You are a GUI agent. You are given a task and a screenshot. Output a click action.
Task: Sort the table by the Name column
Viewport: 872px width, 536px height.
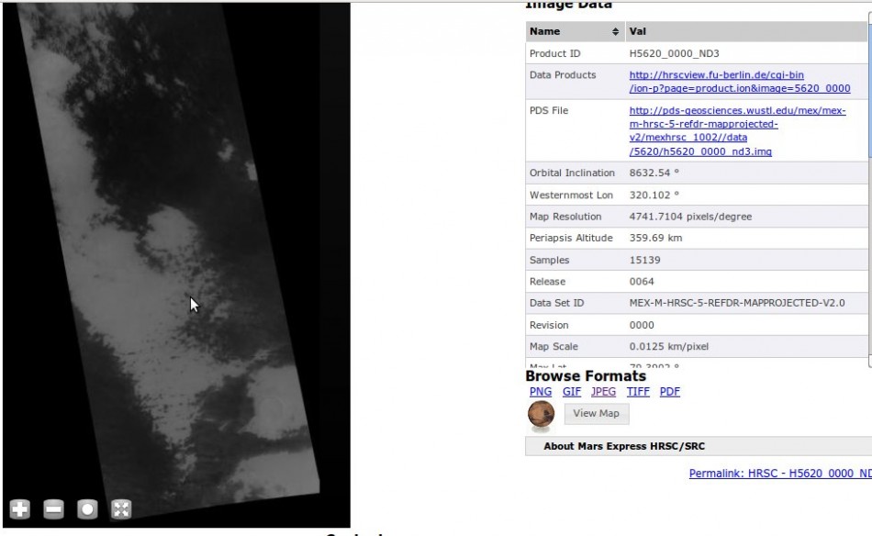coord(575,31)
